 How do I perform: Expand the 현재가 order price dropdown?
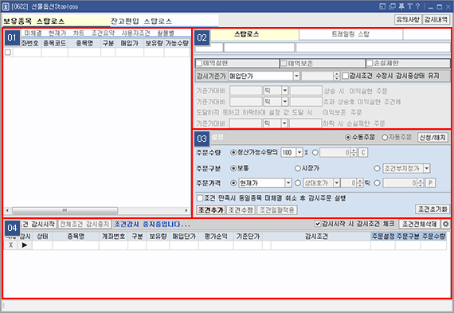[x=288, y=183]
